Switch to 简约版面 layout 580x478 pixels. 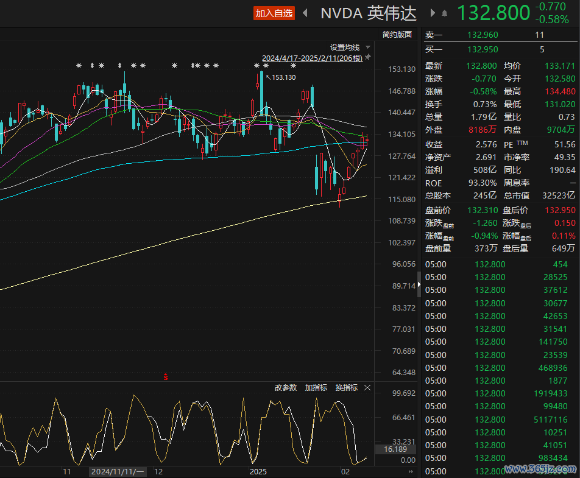click(397, 34)
